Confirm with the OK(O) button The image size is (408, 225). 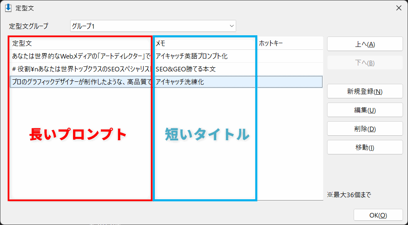pos(378,215)
